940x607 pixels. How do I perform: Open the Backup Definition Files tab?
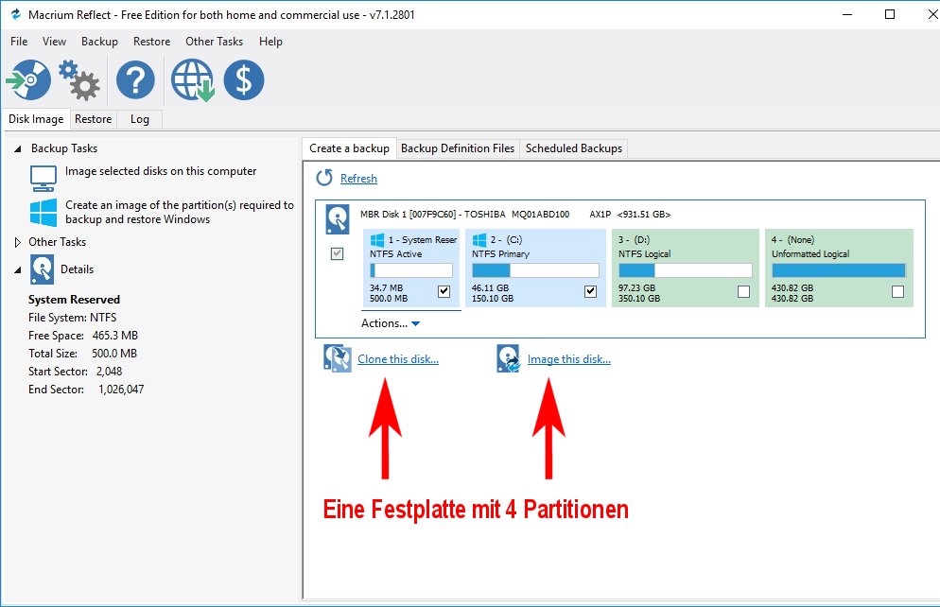(458, 148)
